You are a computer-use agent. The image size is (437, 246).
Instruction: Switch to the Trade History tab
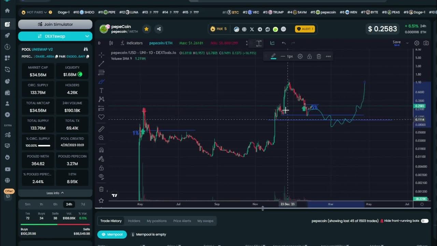point(111,221)
